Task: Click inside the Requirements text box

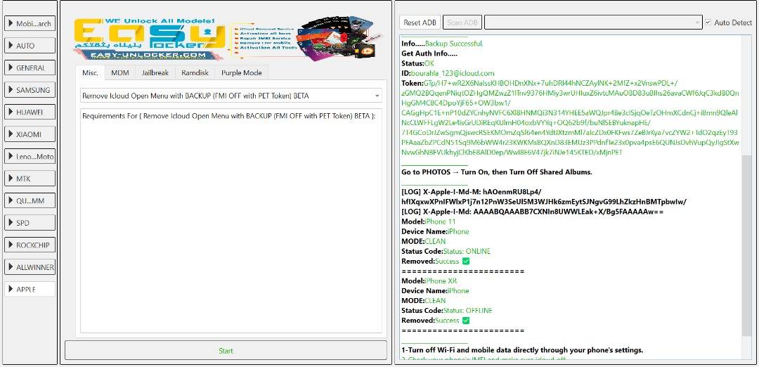Action: [231, 221]
